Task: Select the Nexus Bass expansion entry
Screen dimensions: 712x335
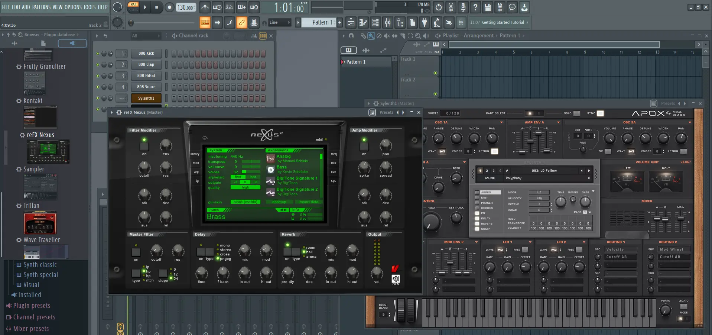Action: (293, 169)
